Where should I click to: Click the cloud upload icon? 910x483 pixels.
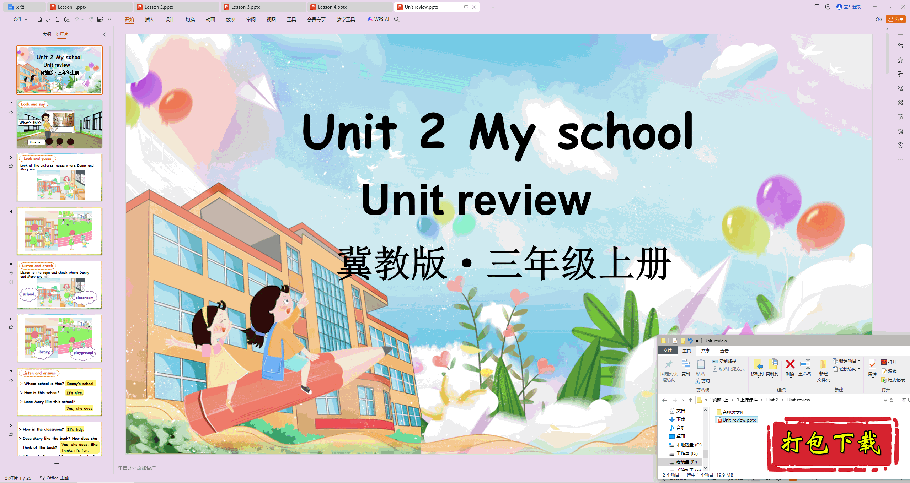pos(879,19)
